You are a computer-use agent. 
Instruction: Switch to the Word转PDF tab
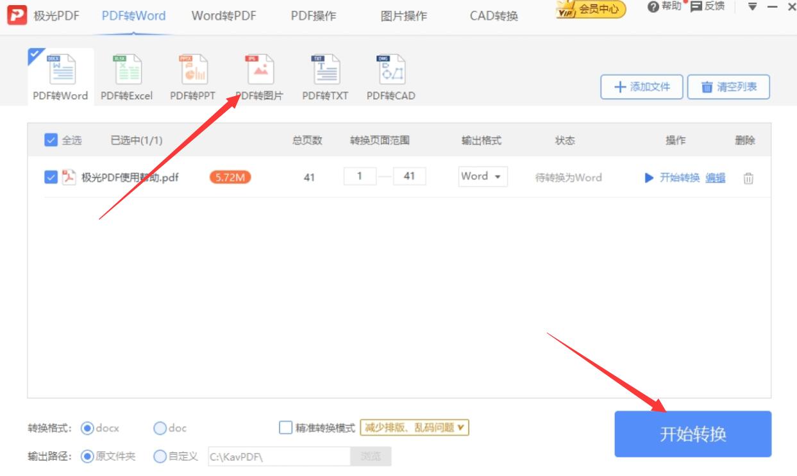(x=224, y=16)
